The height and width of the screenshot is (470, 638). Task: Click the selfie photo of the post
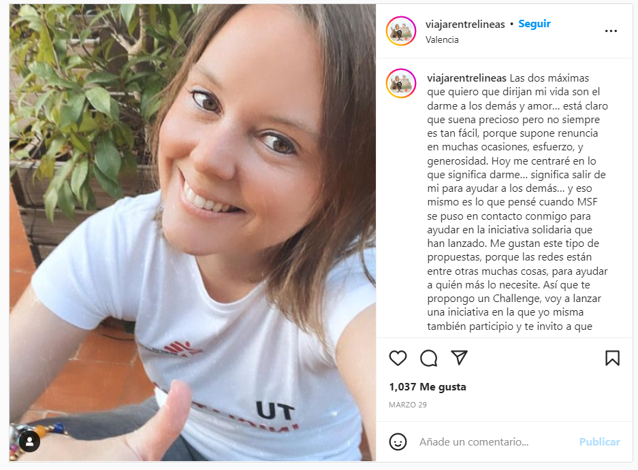(x=193, y=233)
